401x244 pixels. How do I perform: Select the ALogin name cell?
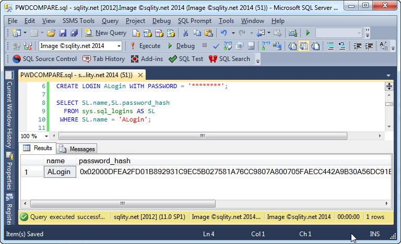pos(59,172)
